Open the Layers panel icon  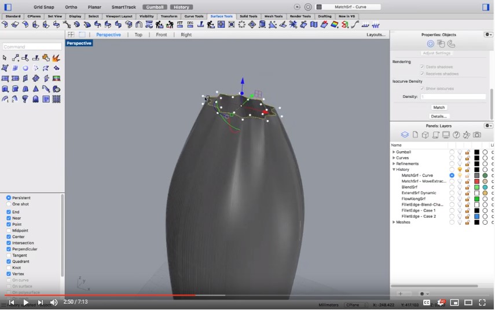(405, 134)
